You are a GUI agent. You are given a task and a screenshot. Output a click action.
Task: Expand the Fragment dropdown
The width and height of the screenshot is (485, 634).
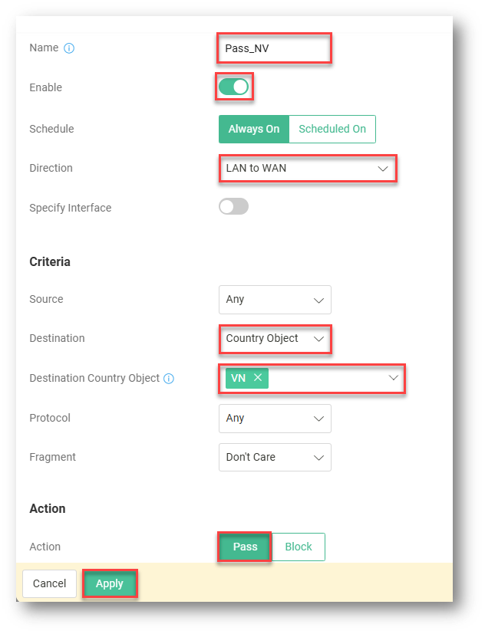(x=275, y=458)
